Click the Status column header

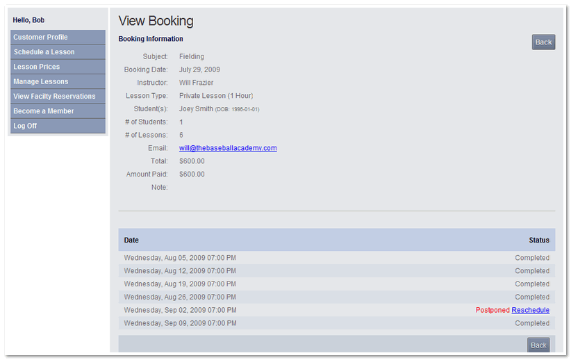[538, 240]
